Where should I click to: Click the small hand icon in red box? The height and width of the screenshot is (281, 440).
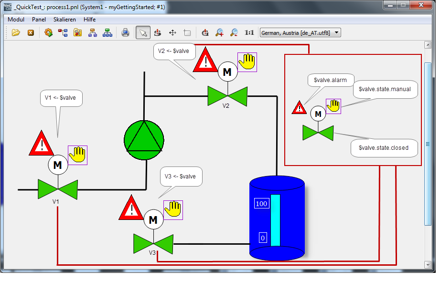tap(333, 106)
